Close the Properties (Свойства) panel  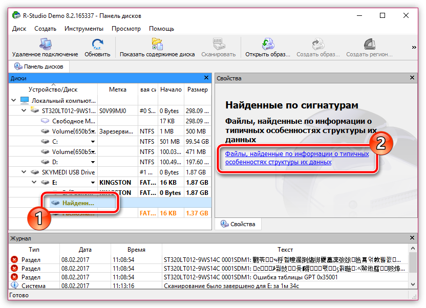pos(412,78)
